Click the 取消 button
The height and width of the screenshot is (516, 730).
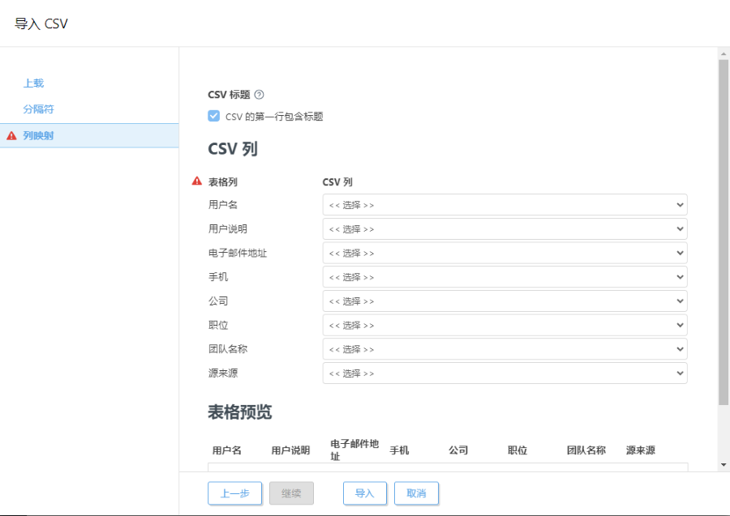click(x=416, y=493)
